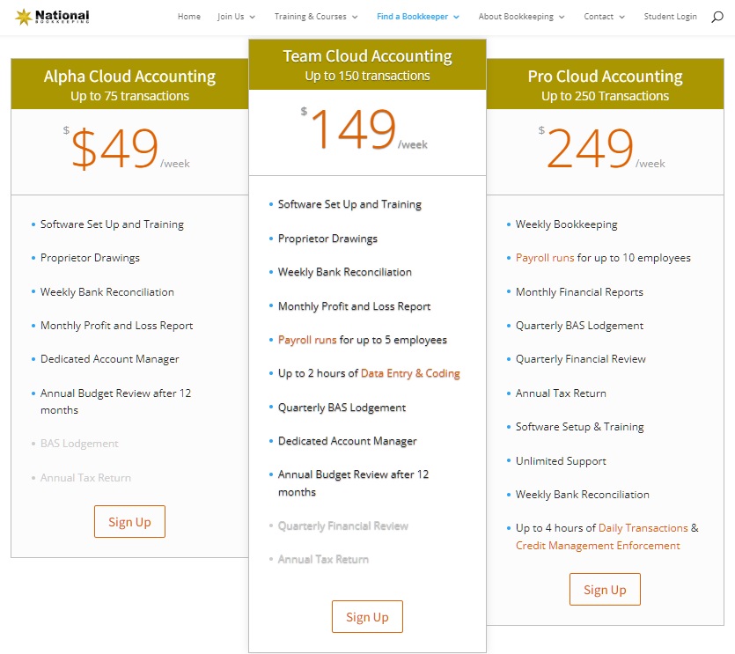This screenshot has width=735, height=654.
Task: Expand Training & Courses dropdown
Action: 316,17
